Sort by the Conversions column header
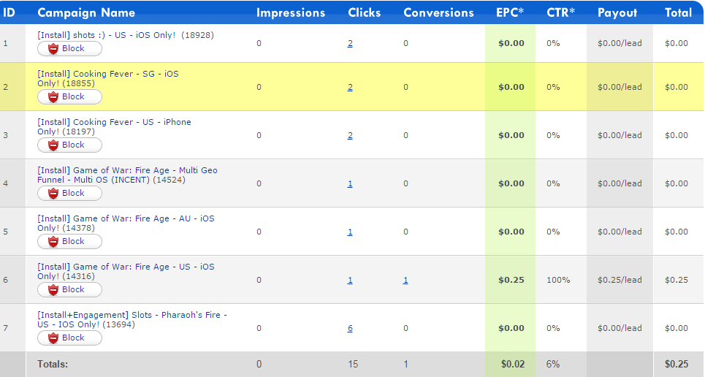The image size is (705, 377). click(438, 12)
